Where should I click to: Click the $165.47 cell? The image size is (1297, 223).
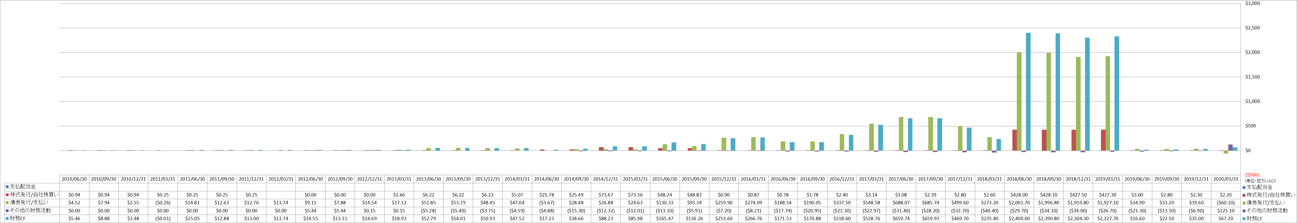click(666, 219)
